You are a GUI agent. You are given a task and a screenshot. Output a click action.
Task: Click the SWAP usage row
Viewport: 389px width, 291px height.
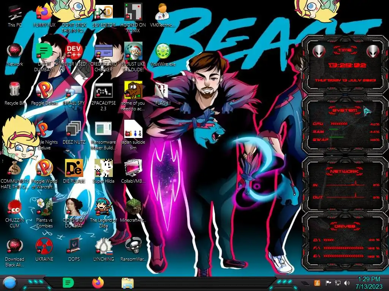[346, 139]
